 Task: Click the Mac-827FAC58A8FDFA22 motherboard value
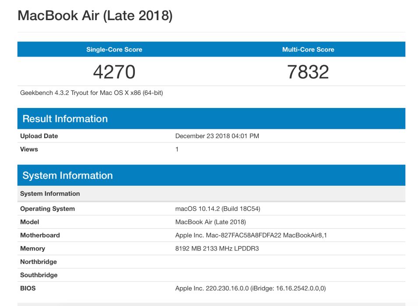[251, 235]
